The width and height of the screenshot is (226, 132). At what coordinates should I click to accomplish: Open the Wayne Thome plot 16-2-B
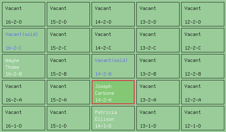point(24,66)
